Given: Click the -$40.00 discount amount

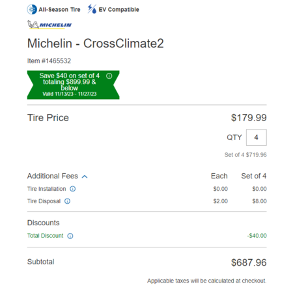Looking at the screenshot, I should coord(257,236).
